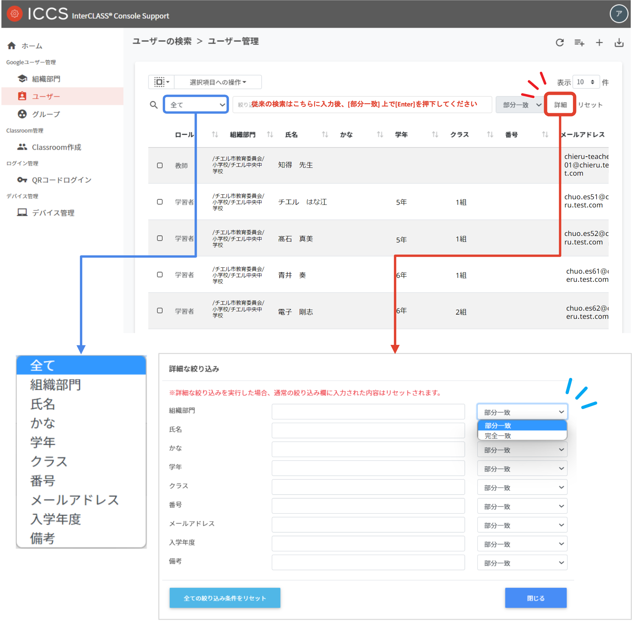Check the row checkbox for 知得 先生
632x621 pixels.
tap(160, 165)
